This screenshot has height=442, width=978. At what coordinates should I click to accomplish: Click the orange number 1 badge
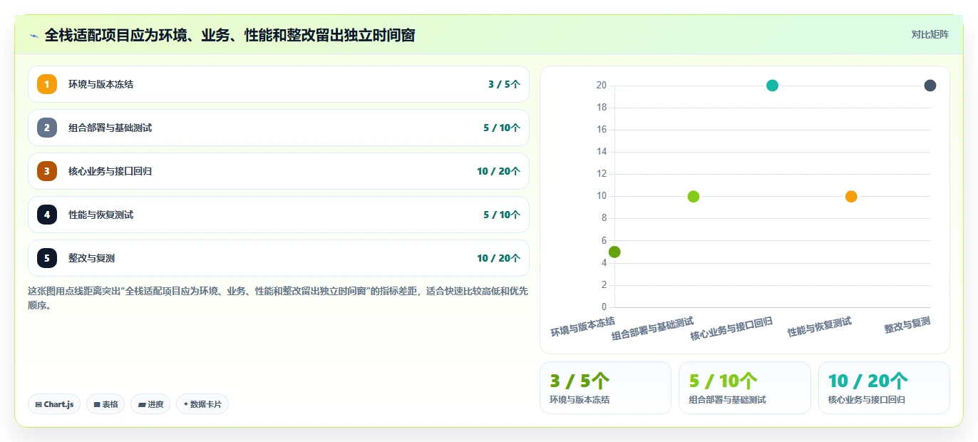47,84
